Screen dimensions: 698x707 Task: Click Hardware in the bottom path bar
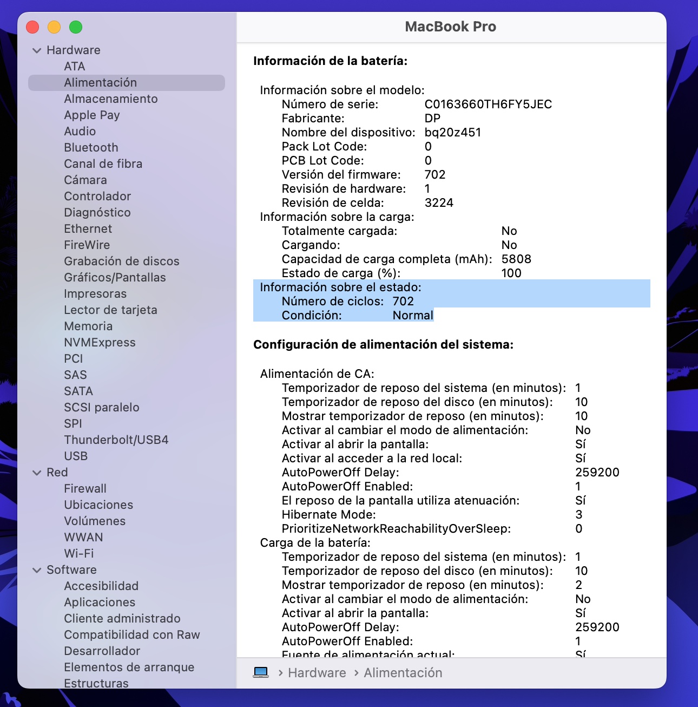[317, 672]
